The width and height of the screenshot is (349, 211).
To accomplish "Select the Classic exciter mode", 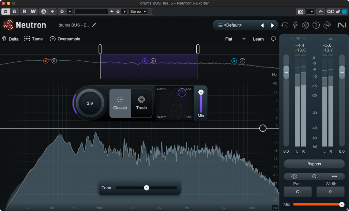I will 120,103.
